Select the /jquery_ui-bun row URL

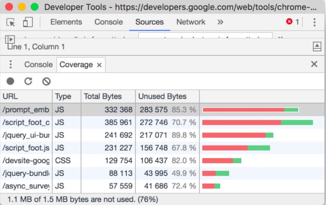[26, 135]
